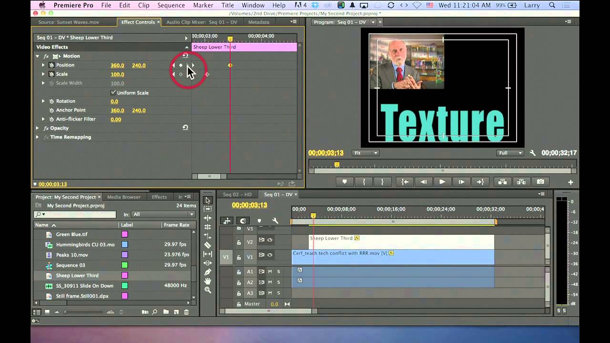Click the Play button in Program monitor

coord(442,182)
